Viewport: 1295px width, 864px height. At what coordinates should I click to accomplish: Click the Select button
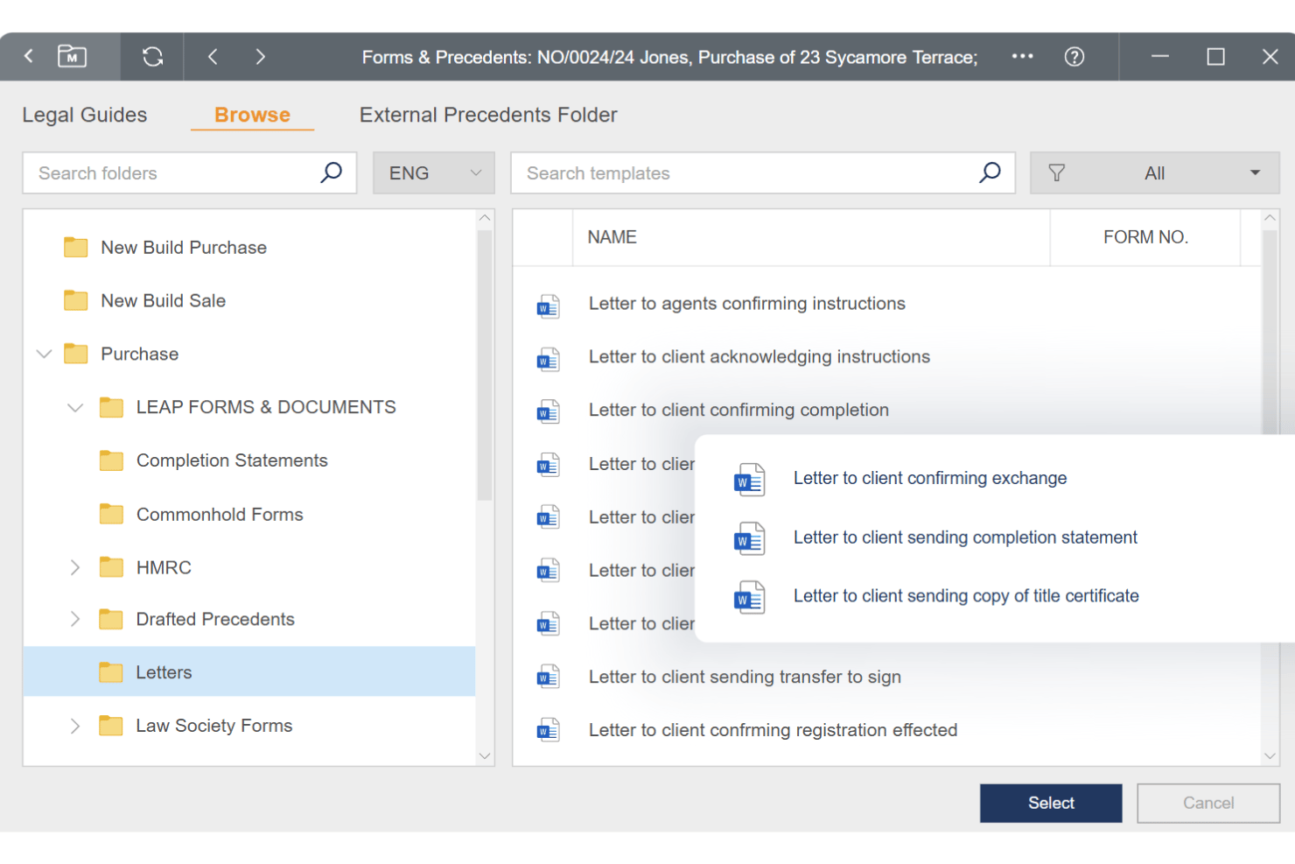coord(1051,803)
